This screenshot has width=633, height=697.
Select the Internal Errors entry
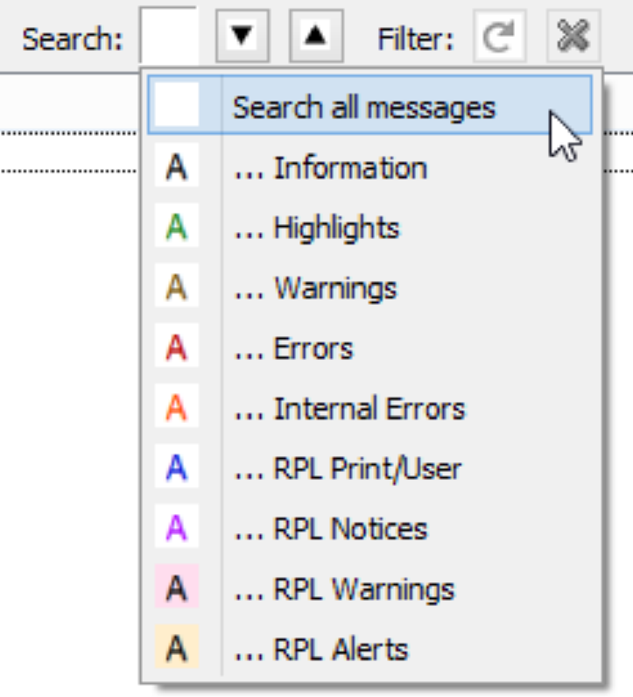click(x=369, y=409)
